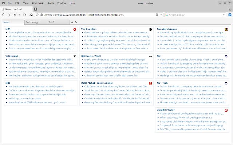The height and width of the screenshot is (145, 233).
Task: Open the BBC News - World title link
Action: (91, 56)
